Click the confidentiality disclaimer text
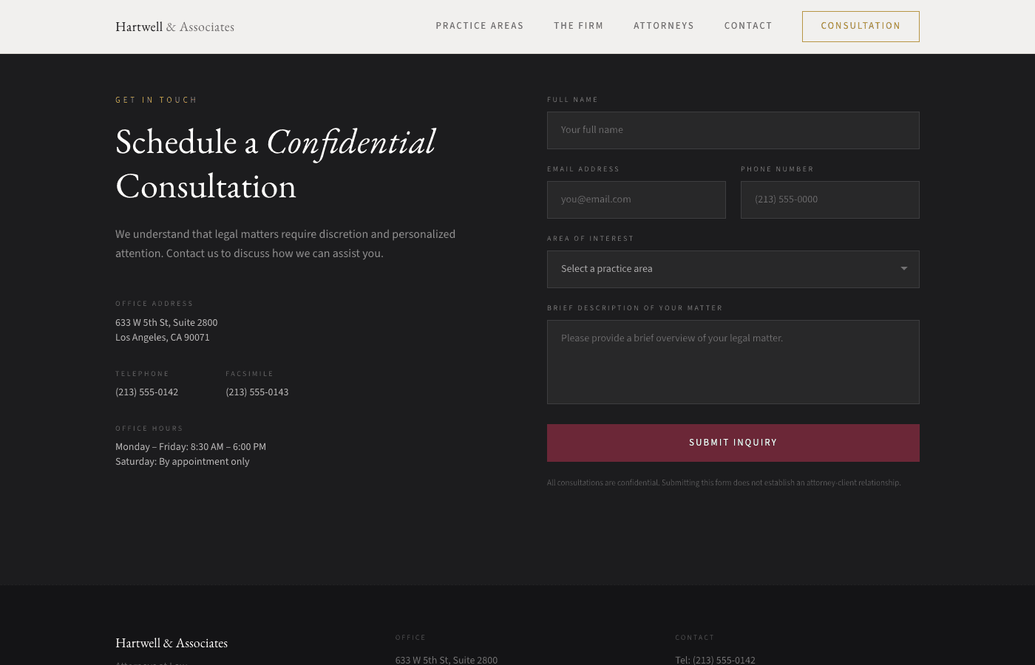The height and width of the screenshot is (665, 1035). click(x=723, y=482)
